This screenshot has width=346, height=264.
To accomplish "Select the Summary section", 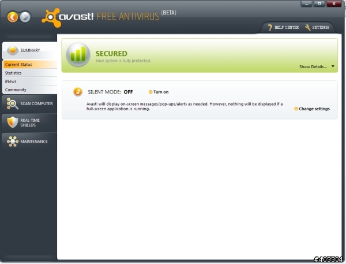I will pyautogui.click(x=30, y=50).
